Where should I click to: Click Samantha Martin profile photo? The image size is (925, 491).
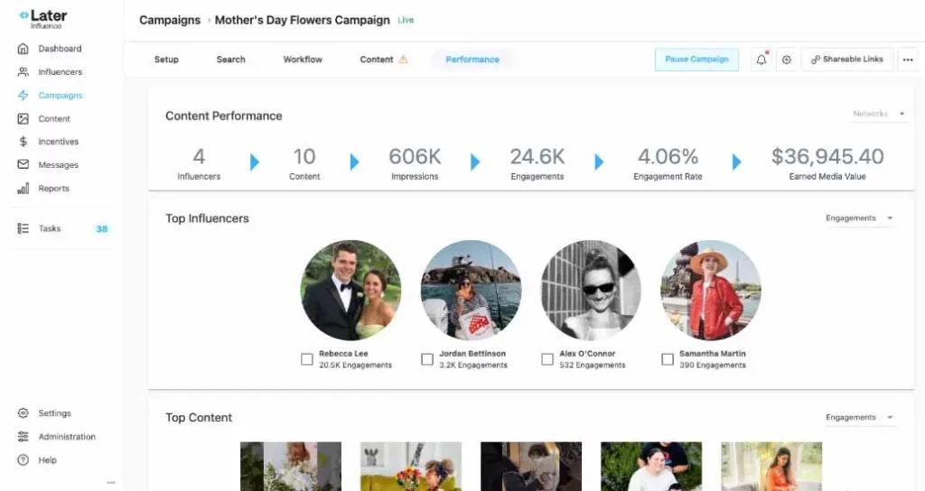(711, 290)
